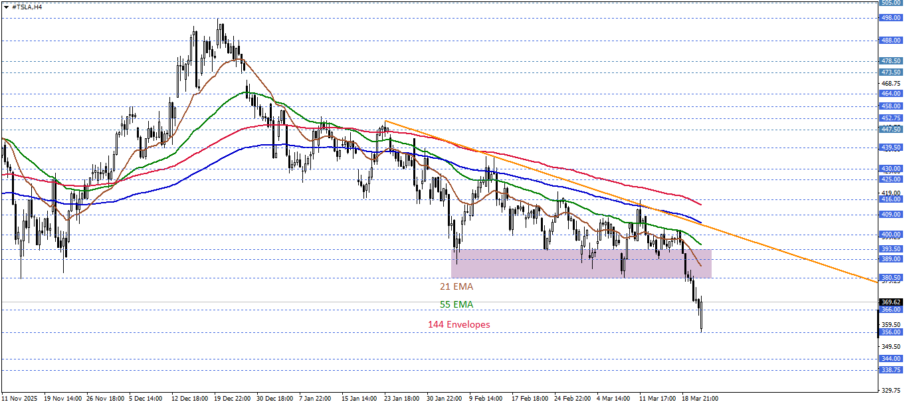905x406 pixels.
Task: Click the 338.75 price level tag
Action: 890,369
